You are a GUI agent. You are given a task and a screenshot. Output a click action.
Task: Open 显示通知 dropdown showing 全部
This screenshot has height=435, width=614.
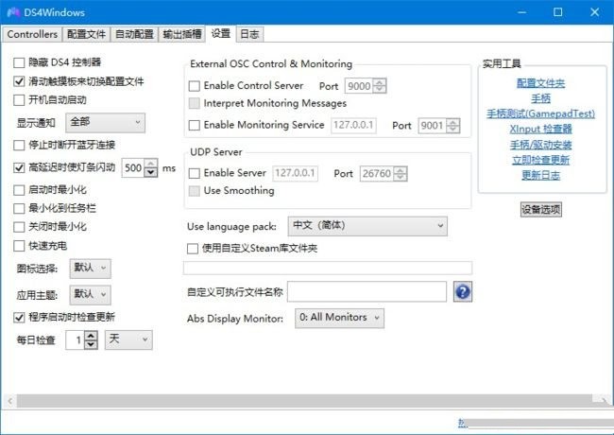pyautogui.click(x=106, y=123)
